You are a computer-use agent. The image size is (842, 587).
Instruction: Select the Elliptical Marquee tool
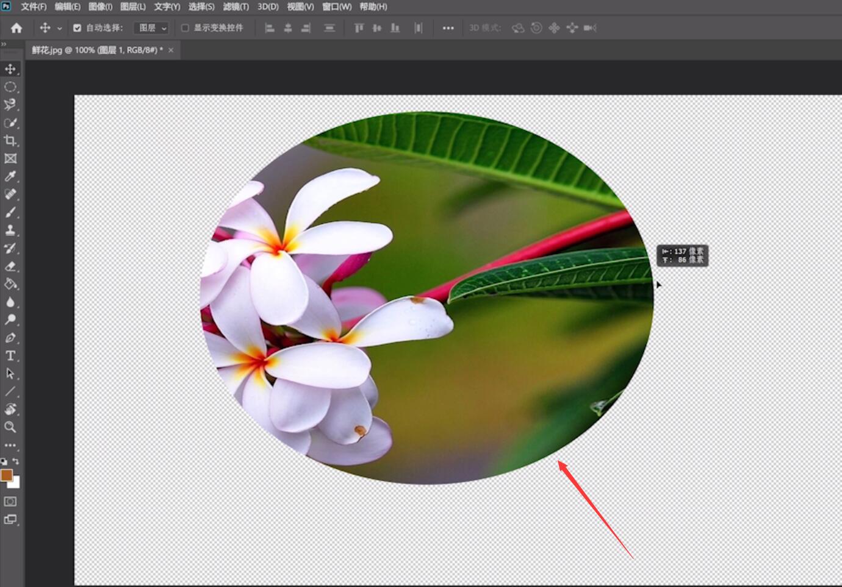coord(10,87)
